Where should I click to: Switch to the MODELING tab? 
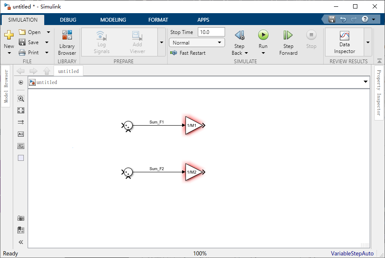[x=113, y=20]
